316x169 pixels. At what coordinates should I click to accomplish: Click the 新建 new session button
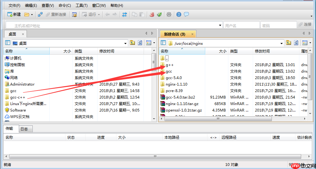14,14
